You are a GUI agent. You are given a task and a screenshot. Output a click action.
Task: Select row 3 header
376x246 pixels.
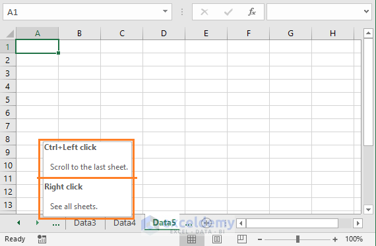pos(8,73)
